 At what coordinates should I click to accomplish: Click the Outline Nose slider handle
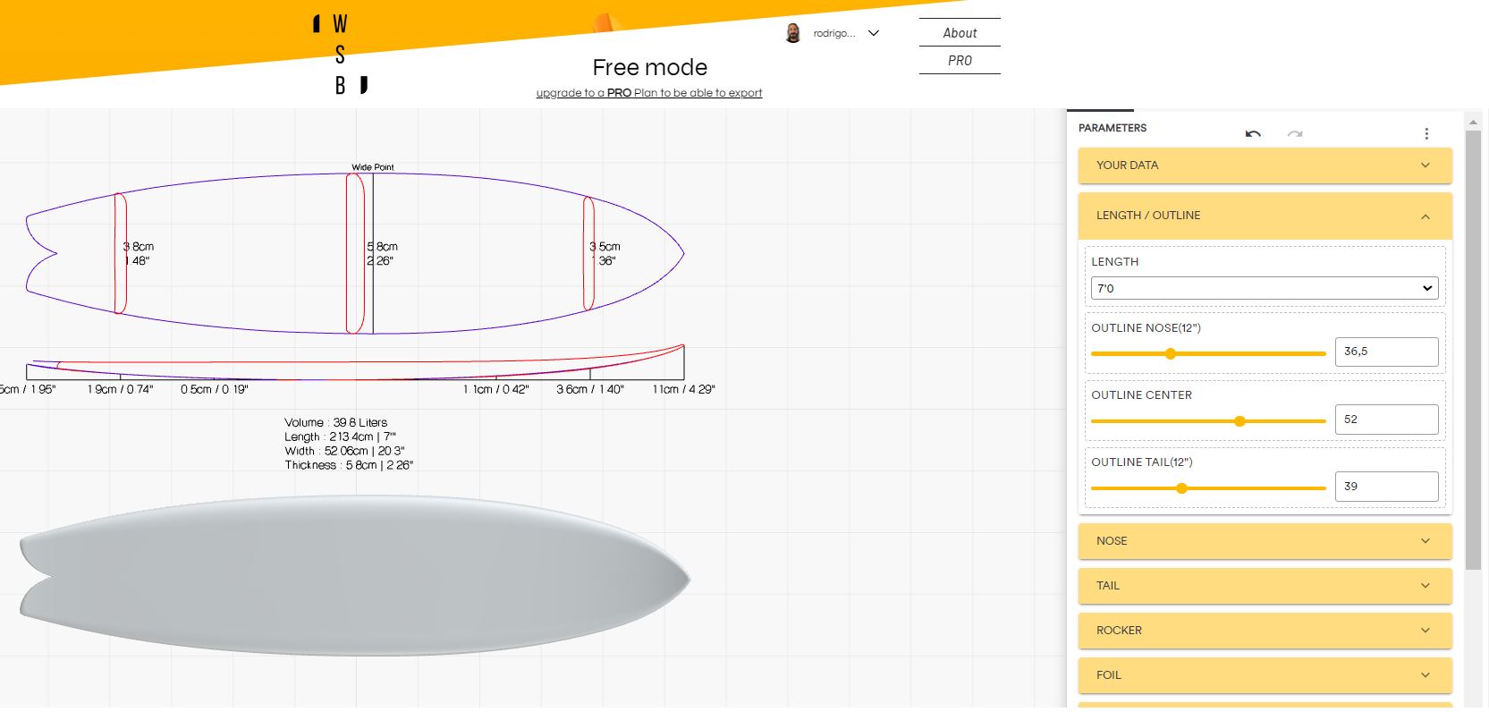click(x=1170, y=354)
